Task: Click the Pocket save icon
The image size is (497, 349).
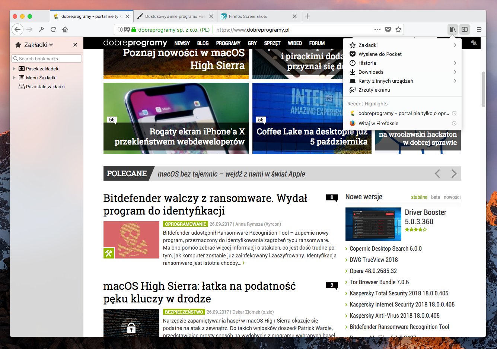Action: (x=388, y=29)
